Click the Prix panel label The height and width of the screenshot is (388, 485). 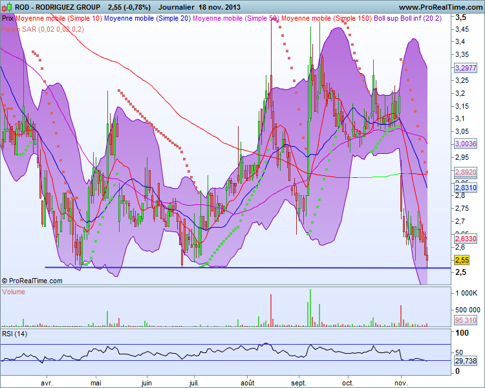[8, 18]
